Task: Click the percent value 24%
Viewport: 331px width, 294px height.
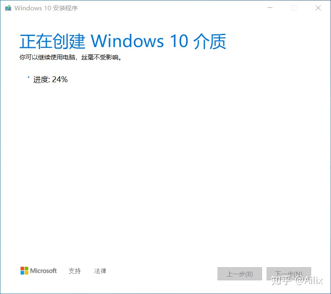Action: click(60, 80)
